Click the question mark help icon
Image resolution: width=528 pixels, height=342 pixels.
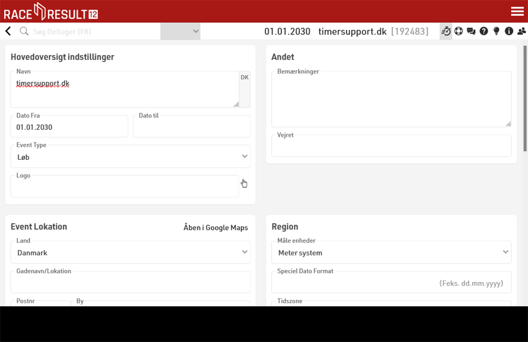(484, 31)
